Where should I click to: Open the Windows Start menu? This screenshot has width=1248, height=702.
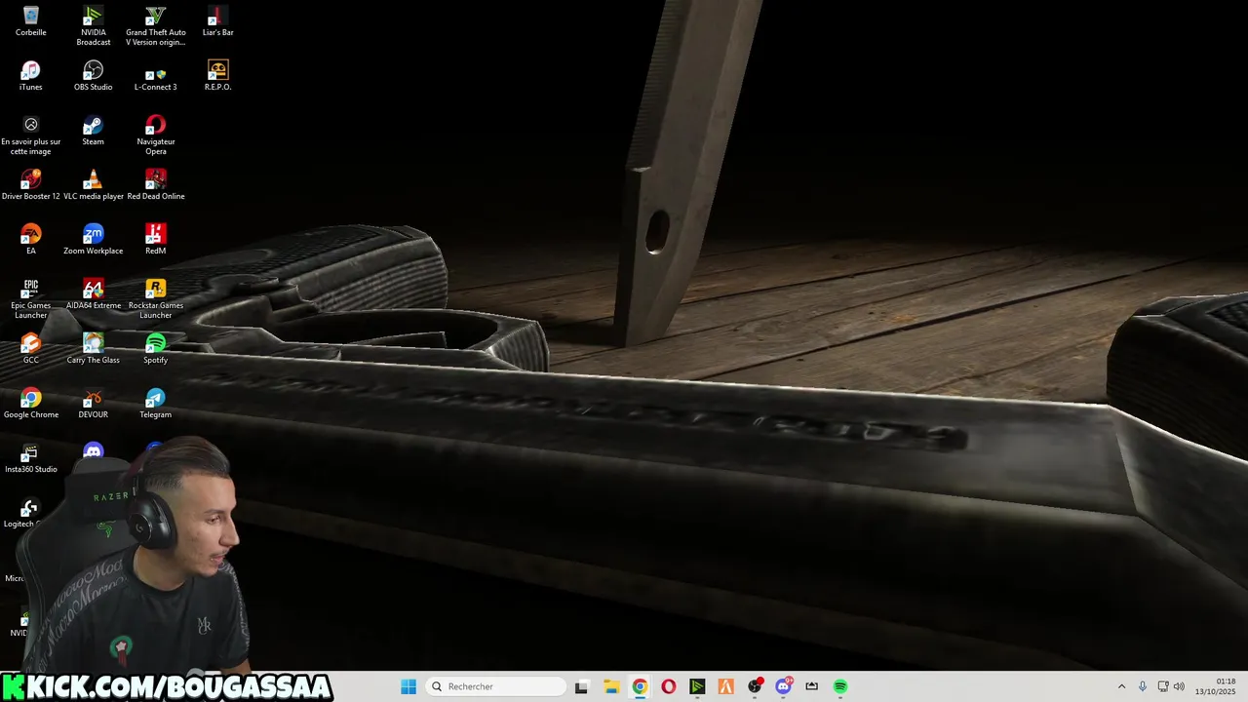409,686
